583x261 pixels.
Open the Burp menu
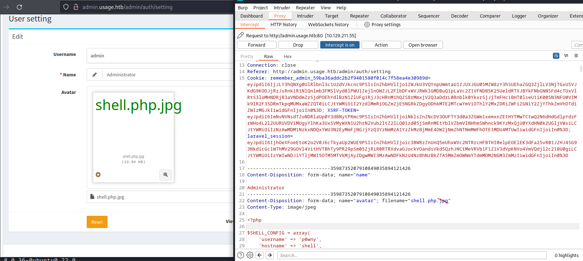243,8
